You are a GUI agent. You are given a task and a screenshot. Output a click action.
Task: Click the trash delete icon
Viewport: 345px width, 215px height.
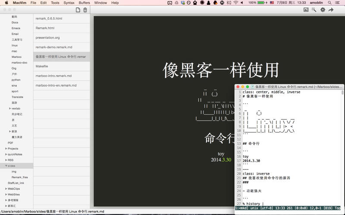tap(85, 10)
